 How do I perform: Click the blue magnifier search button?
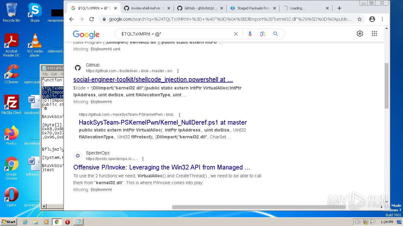pyautogui.click(x=275, y=34)
